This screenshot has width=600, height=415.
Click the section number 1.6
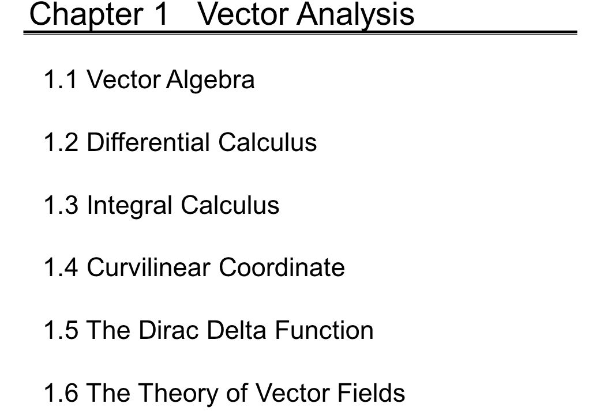point(61,393)
